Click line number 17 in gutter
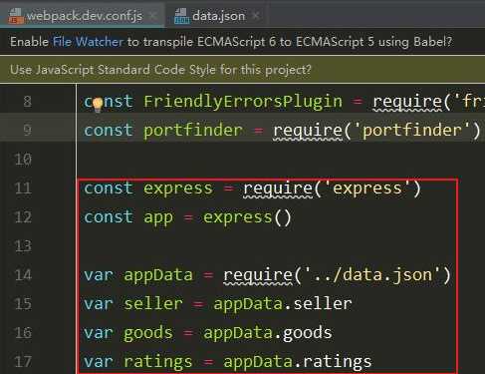Screen dimensions: 485x374 24,362
